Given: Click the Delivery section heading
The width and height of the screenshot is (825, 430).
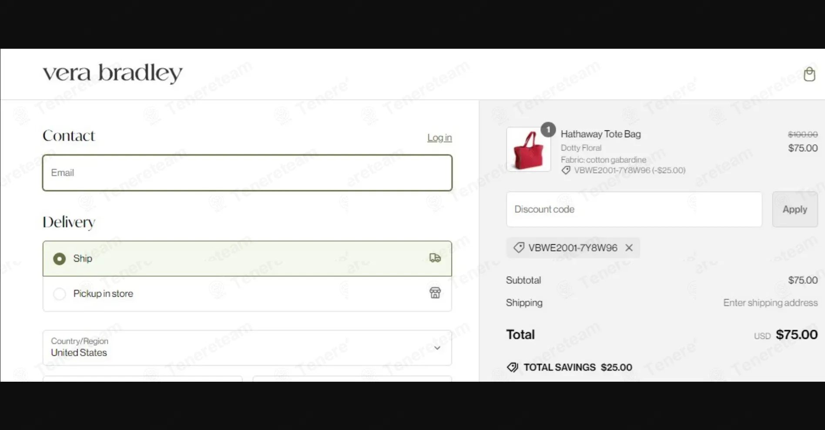Looking at the screenshot, I should (x=69, y=222).
